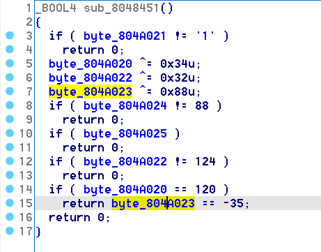Toggle the breakpoint dot on line 7
Image resolution: width=321 pixels, height=252 pixels.
pyautogui.click(x=10, y=91)
